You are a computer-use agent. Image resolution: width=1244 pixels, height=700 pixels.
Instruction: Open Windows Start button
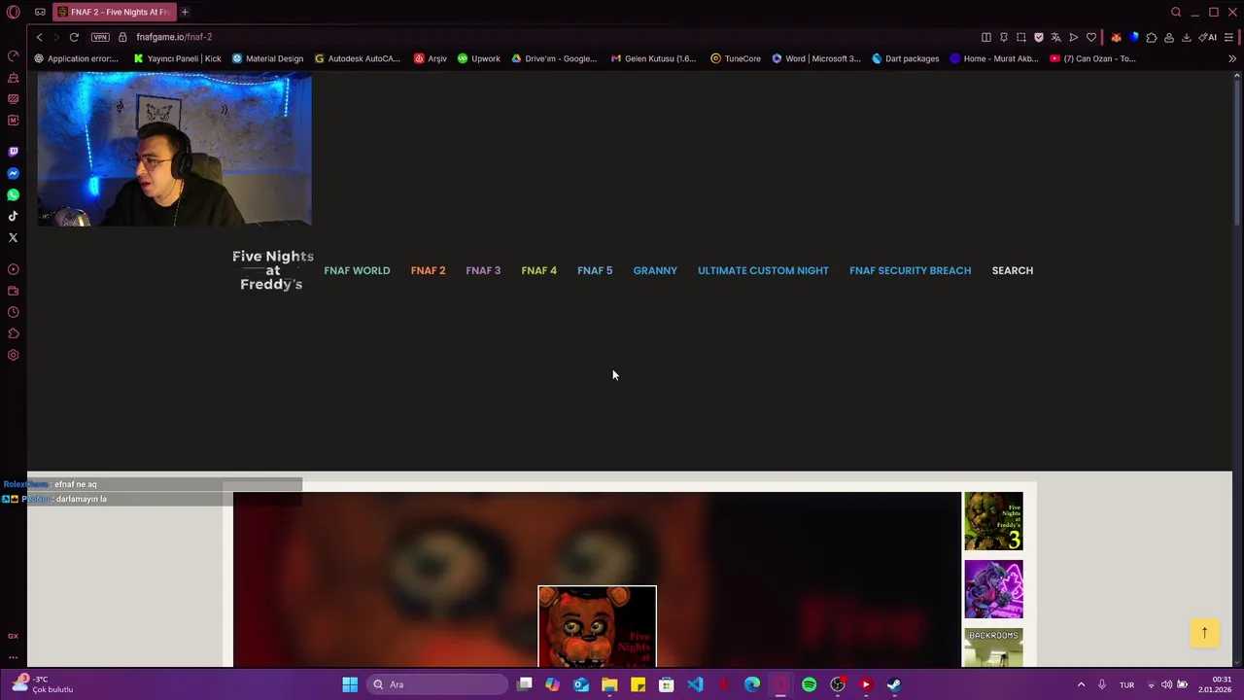350,684
